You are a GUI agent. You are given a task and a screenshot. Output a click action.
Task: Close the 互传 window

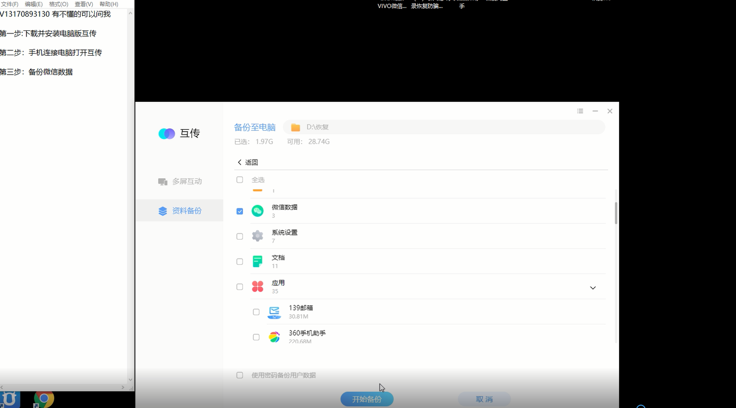coord(610,111)
